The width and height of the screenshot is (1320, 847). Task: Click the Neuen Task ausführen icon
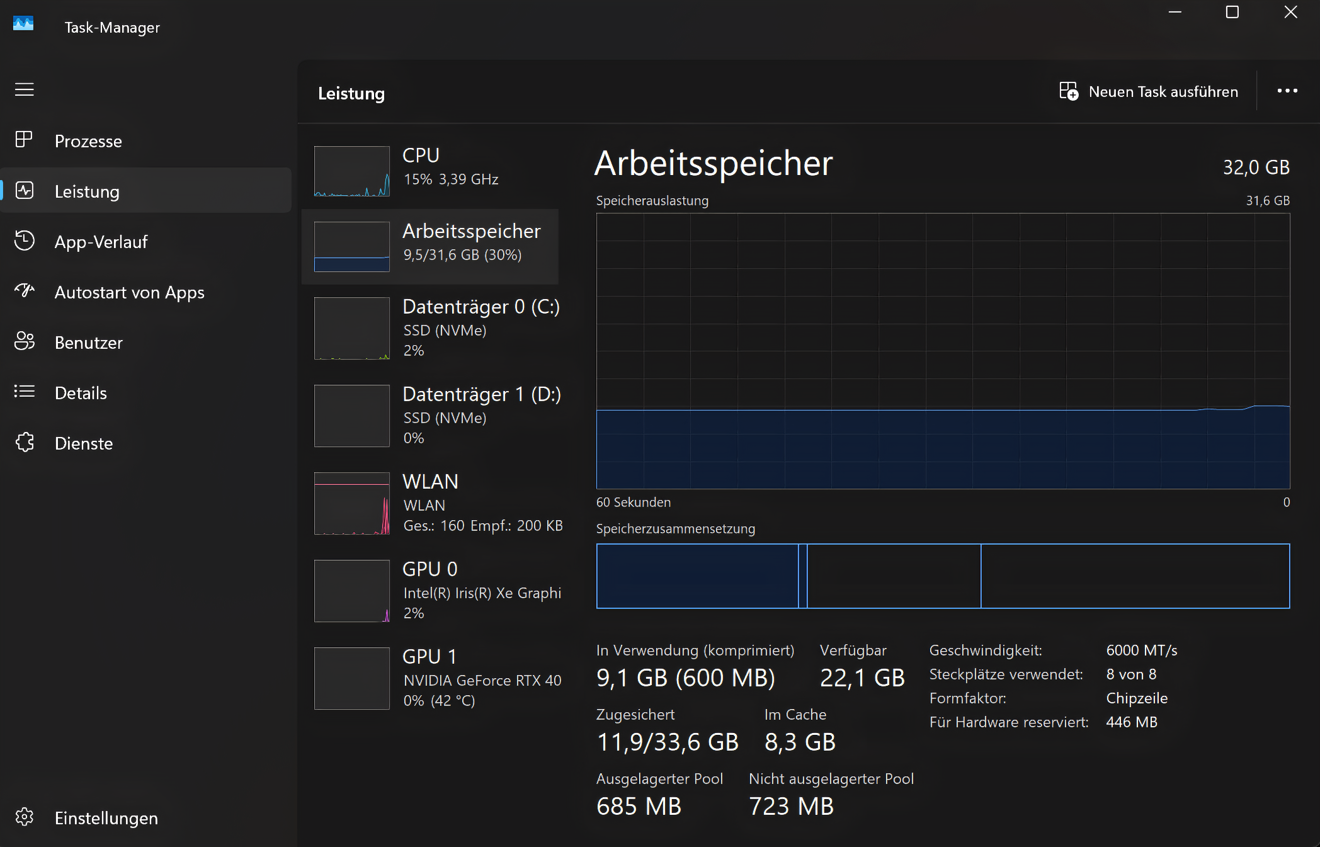click(1069, 91)
